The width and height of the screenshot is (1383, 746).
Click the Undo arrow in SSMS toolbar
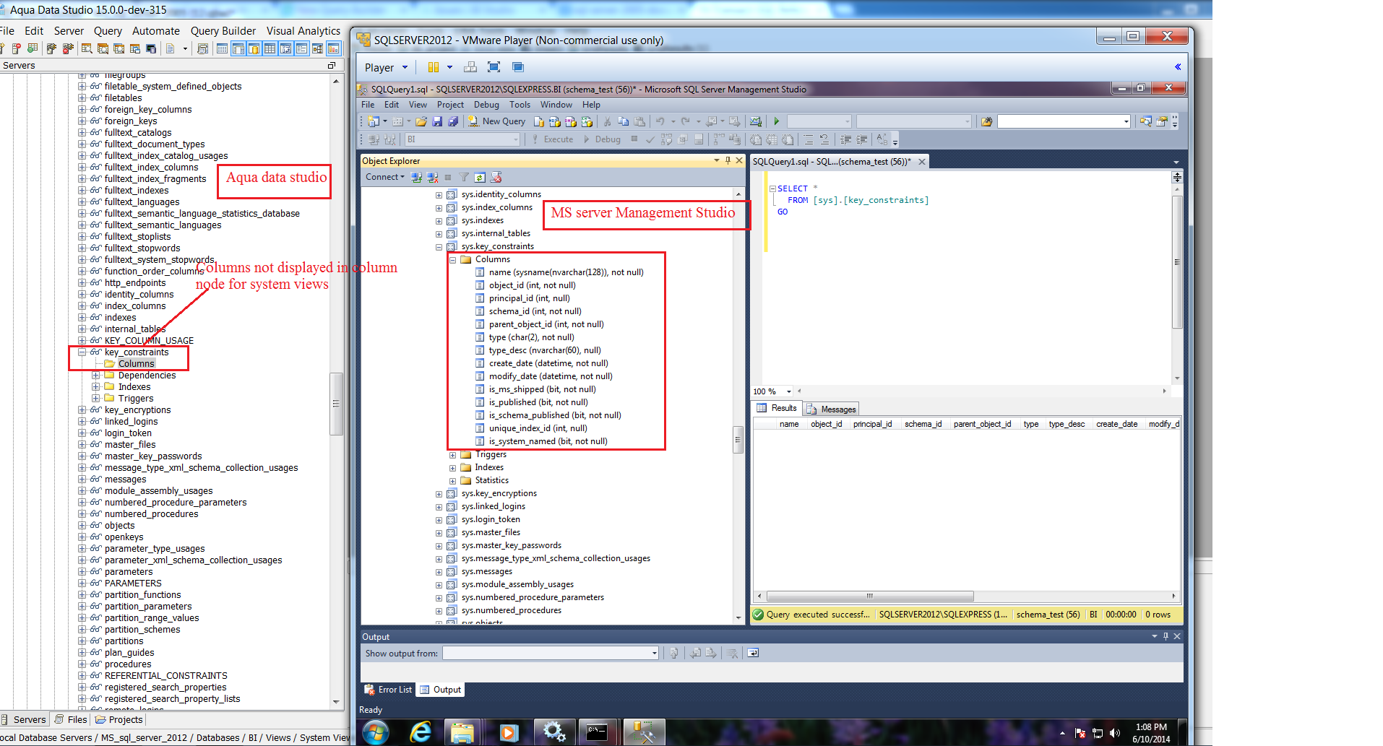tap(660, 121)
